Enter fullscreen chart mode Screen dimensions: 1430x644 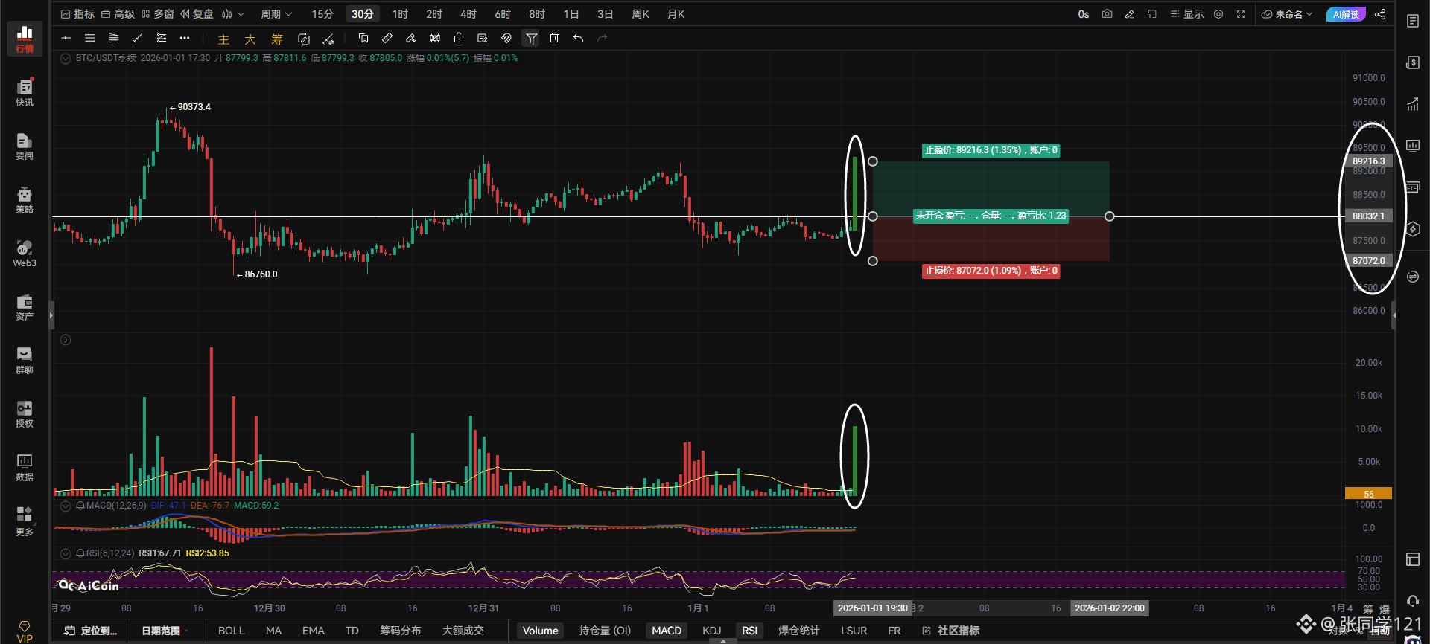[1241, 14]
